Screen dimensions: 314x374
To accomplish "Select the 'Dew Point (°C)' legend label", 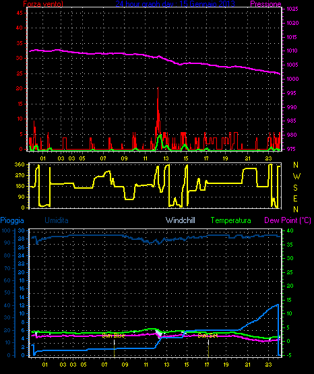I will (288, 220).
